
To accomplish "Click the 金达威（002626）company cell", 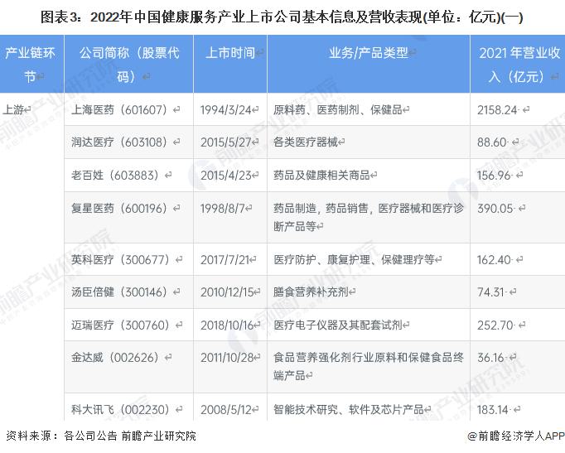I will 115,358.
